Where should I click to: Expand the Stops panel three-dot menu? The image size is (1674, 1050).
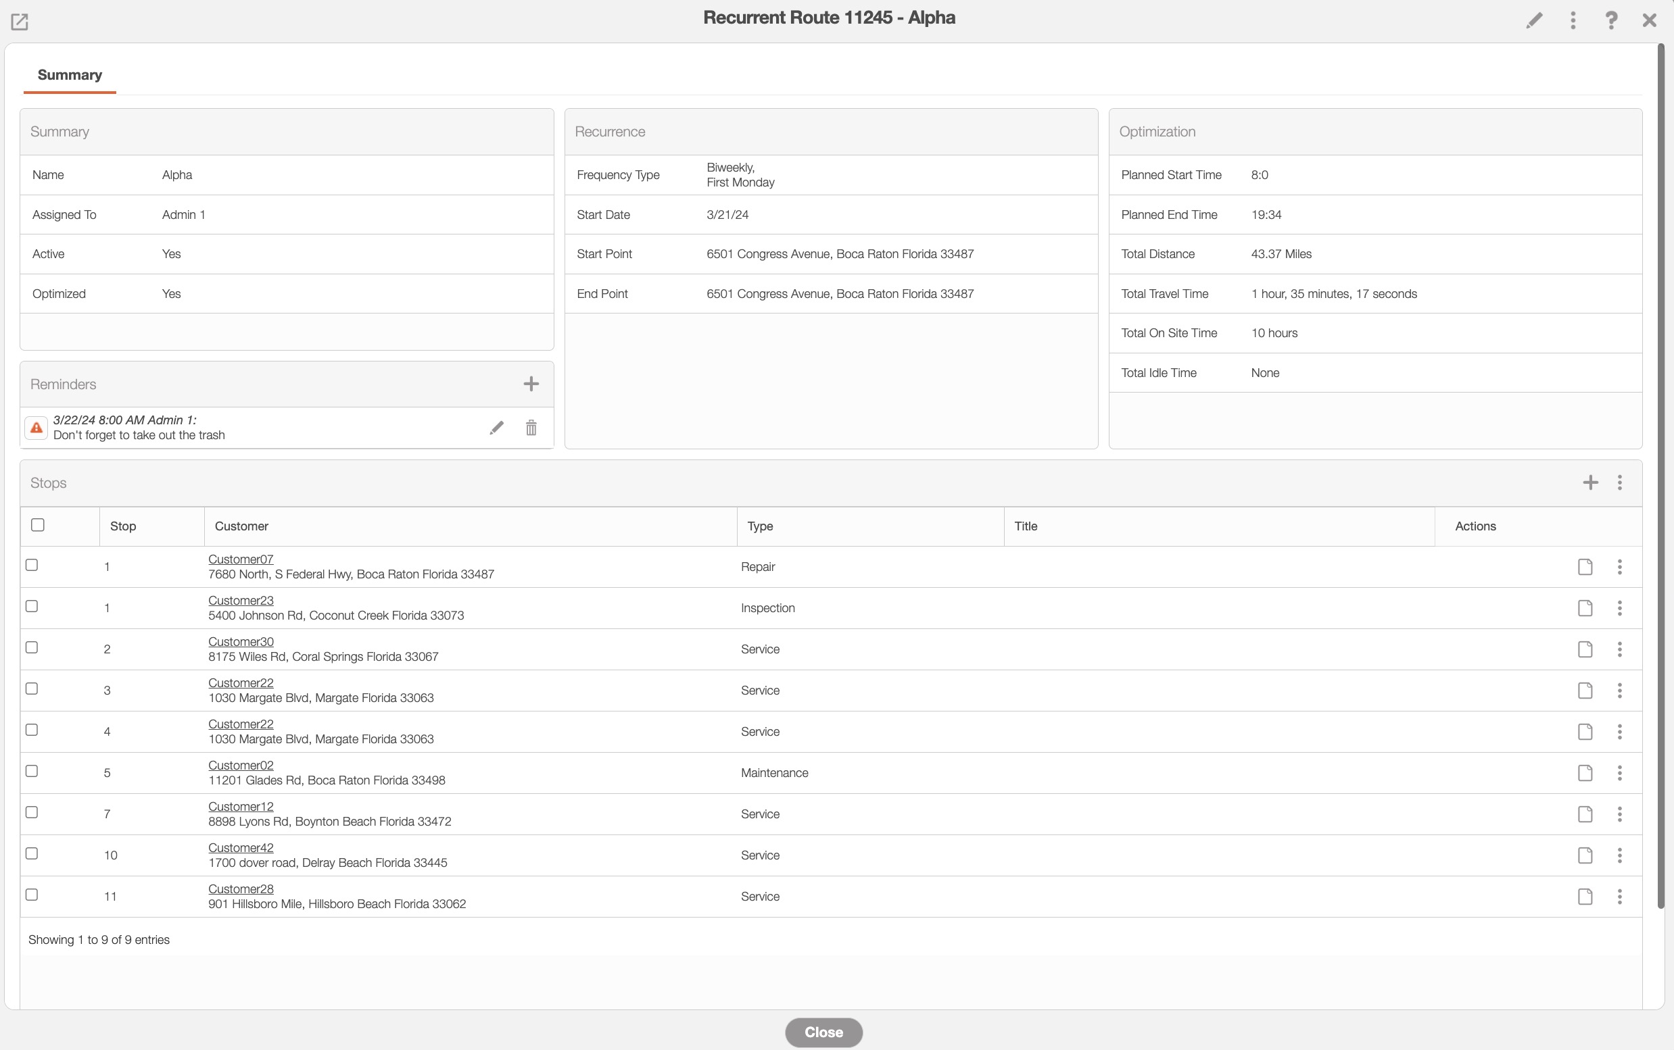click(x=1619, y=482)
